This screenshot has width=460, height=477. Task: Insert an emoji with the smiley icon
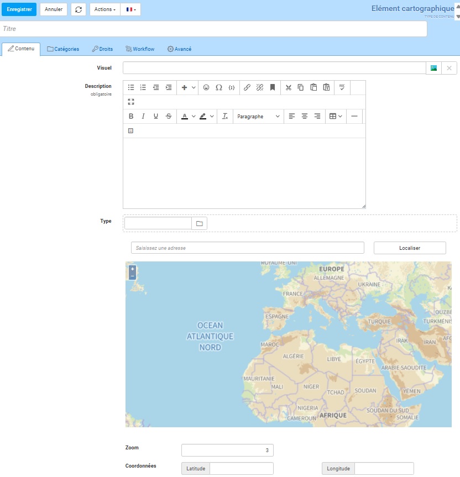click(206, 87)
